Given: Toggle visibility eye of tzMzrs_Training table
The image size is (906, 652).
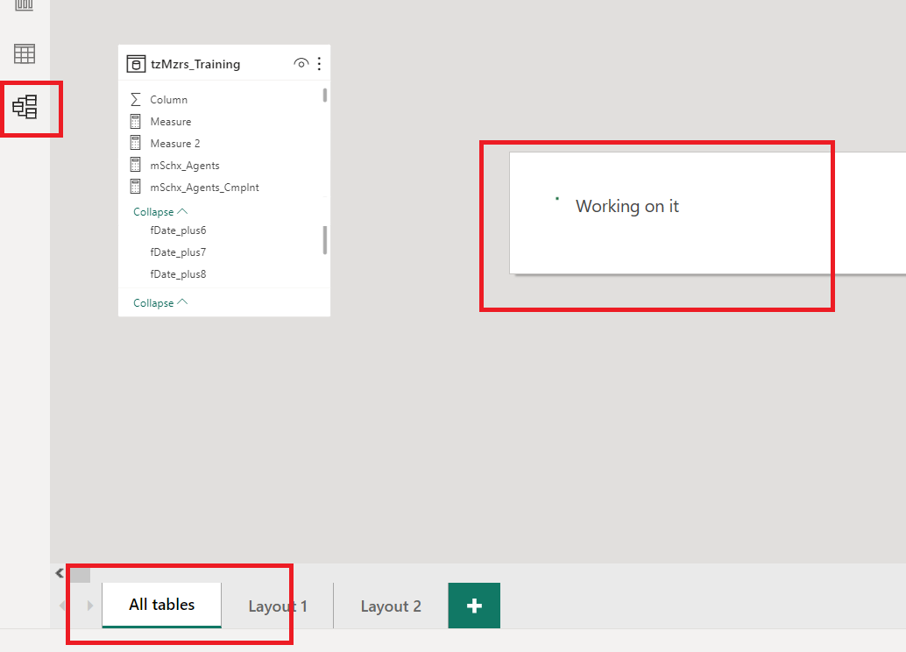Looking at the screenshot, I should click(x=301, y=63).
